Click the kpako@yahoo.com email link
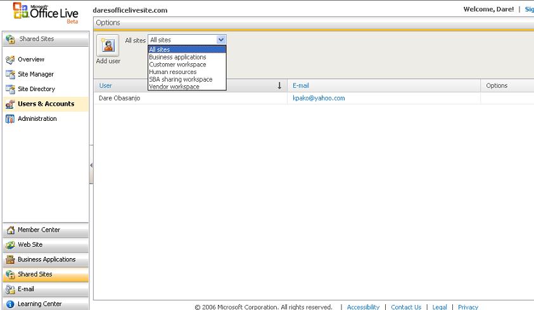 point(319,98)
